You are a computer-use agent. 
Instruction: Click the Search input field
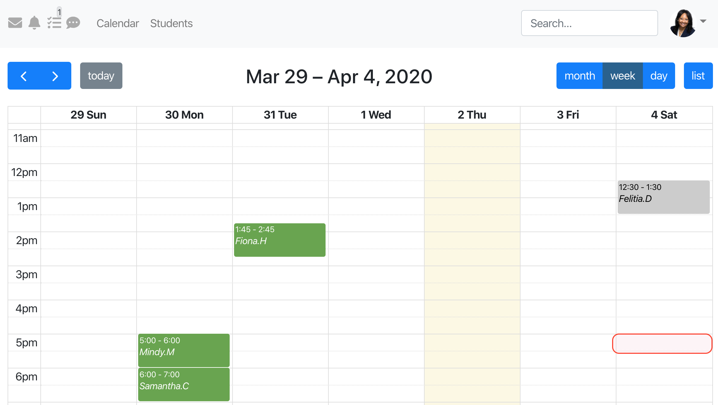pos(589,23)
